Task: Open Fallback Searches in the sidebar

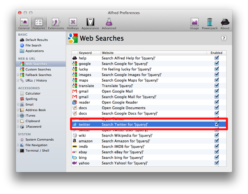Action: click(x=38, y=75)
